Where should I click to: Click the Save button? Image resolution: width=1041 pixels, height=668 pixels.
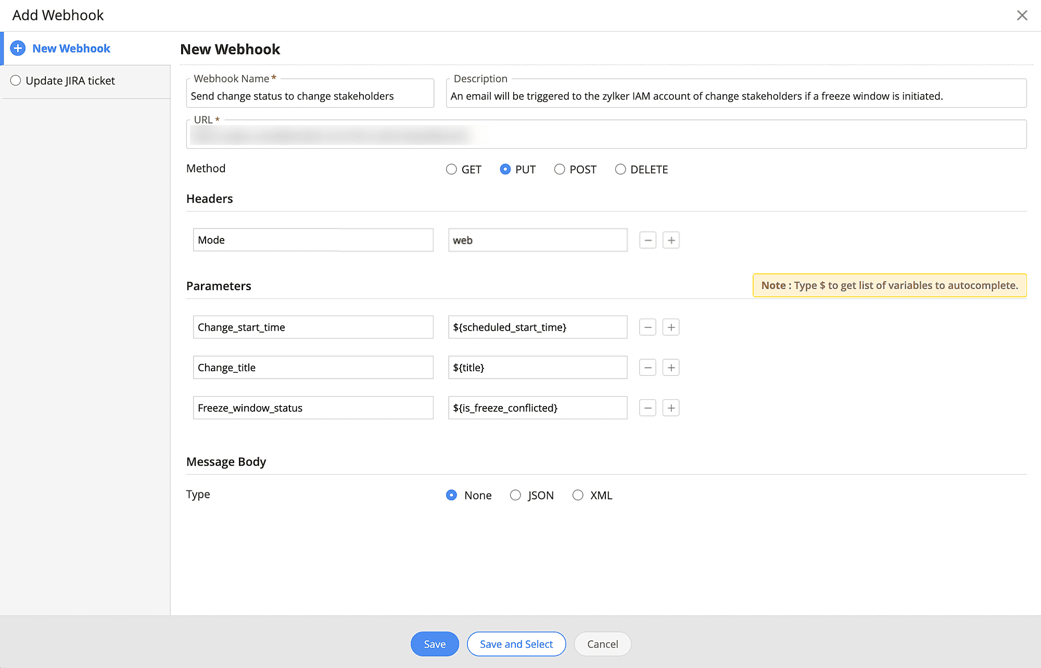435,644
